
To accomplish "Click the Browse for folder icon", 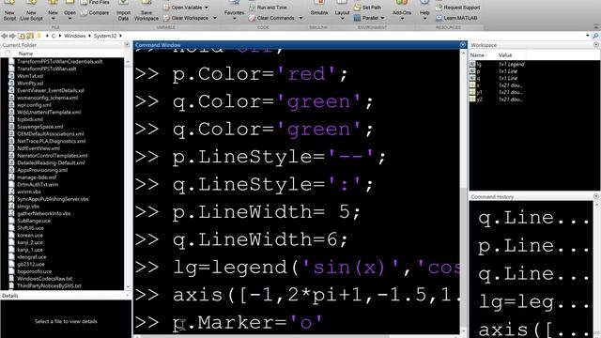I will (x=30, y=36).
